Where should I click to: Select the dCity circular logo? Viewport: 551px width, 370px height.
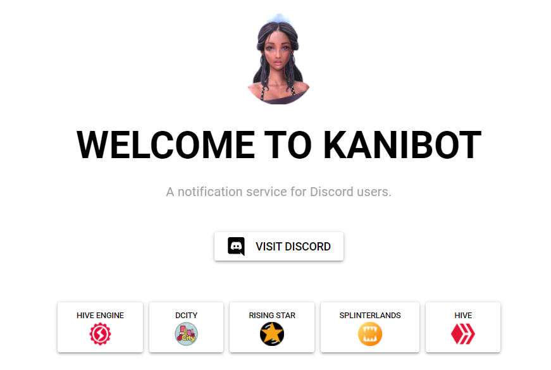click(x=186, y=334)
